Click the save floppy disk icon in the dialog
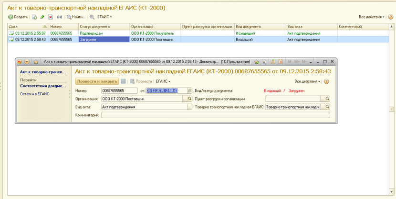The image size is (396, 199). click(x=123, y=81)
